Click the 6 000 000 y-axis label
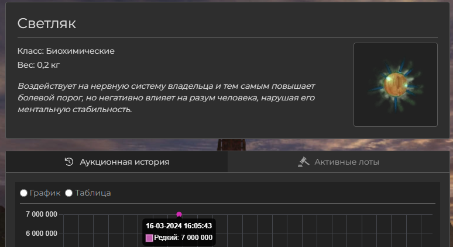The width and height of the screenshot is (453, 247). tap(41, 234)
